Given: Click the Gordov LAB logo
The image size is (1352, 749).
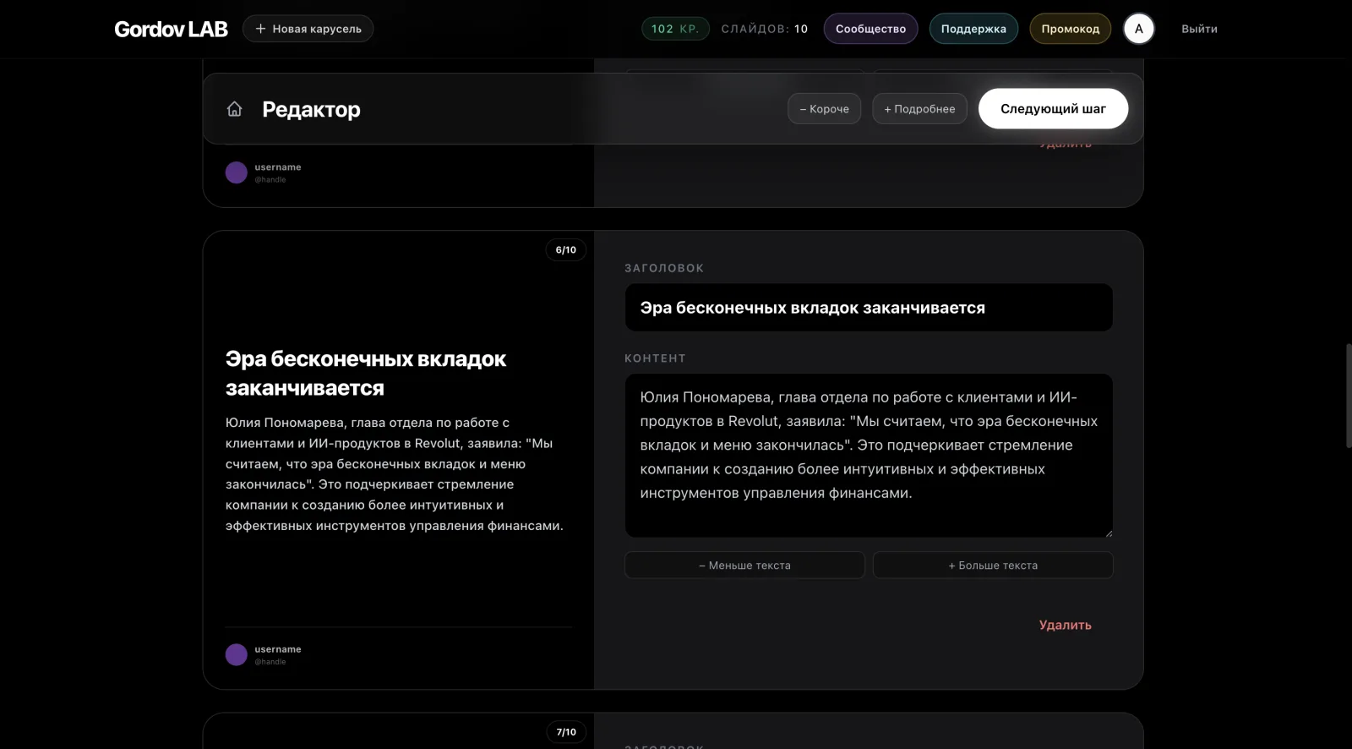Looking at the screenshot, I should click(x=172, y=29).
